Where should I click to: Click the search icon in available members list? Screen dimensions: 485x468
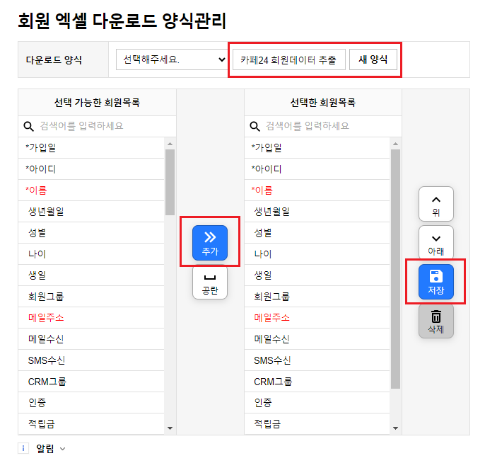pyautogui.click(x=29, y=126)
